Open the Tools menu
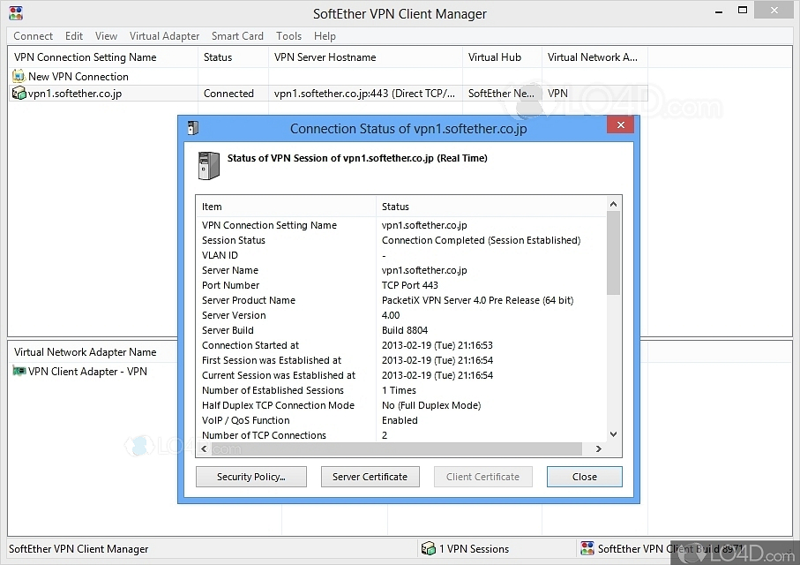This screenshot has width=800, height=565. click(x=288, y=36)
